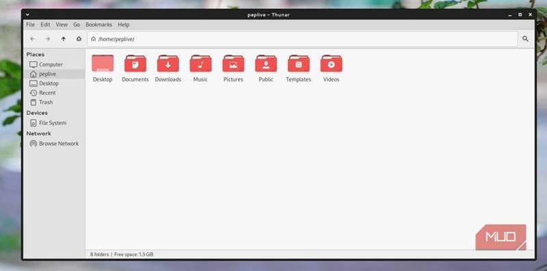This screenshot has height=271, width=547.
Task: Go forward with the right arrow button
Action: pos(48,39)
